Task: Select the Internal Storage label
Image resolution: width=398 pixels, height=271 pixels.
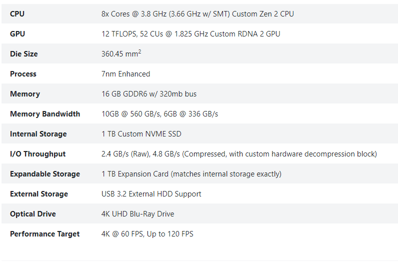Action: (38, 134)
